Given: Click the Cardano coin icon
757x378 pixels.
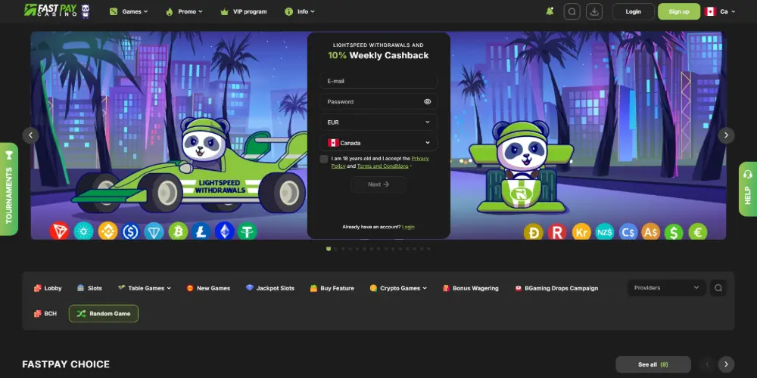Looking at the screenshot, I should (x=83, y=231).
